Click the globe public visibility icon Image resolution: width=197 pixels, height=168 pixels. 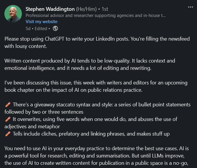click(x=55, y=28)
